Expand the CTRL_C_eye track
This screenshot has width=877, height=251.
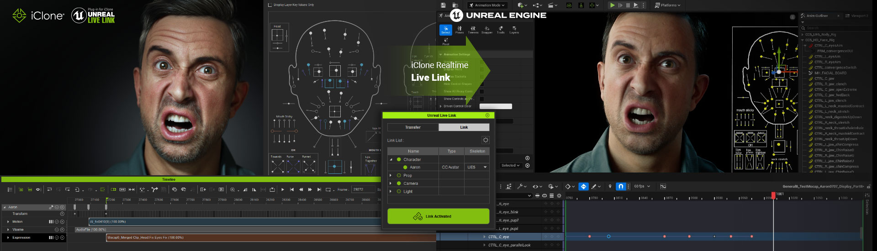coord(484,237)
